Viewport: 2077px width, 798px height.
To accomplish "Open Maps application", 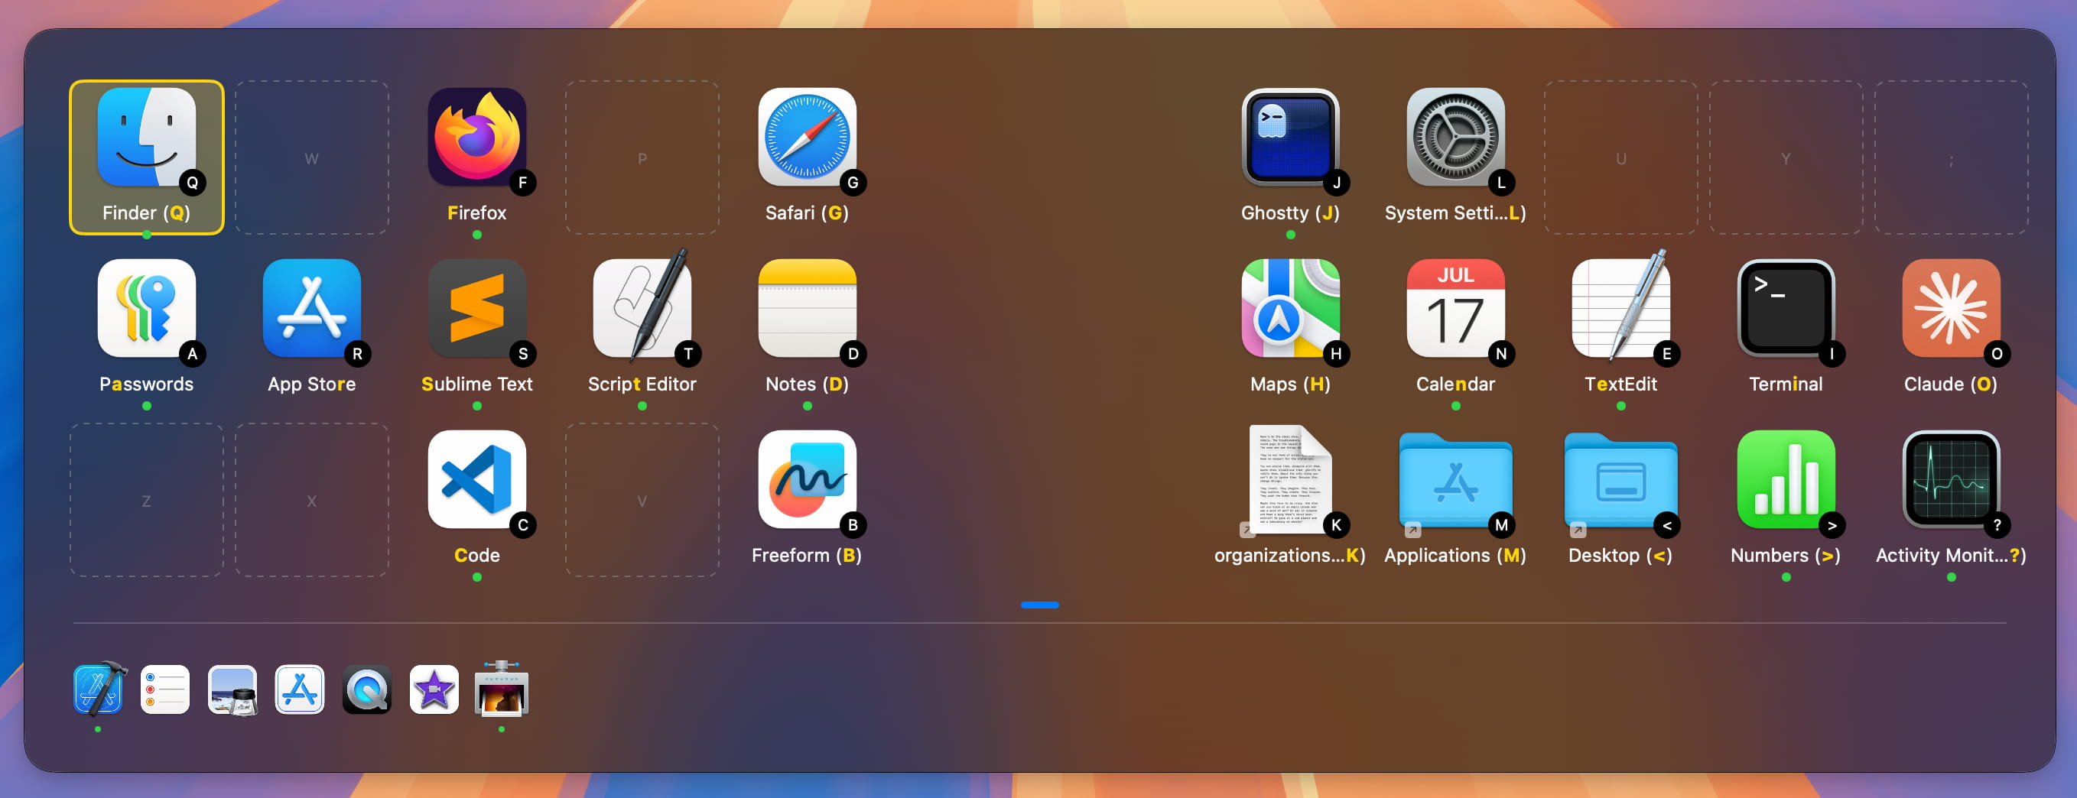I will (x=1289, y=309).
